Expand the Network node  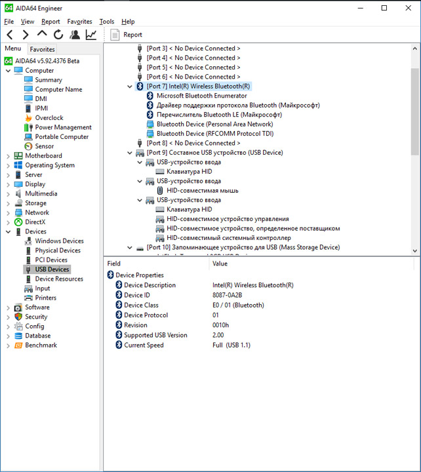click(8, 213)
